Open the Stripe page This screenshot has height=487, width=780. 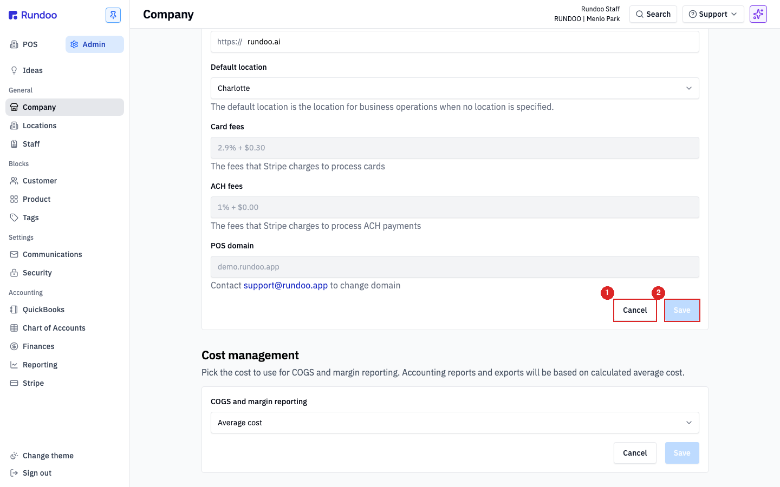[x=64, y=383]
